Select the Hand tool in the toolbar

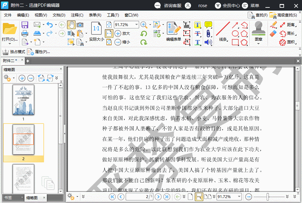pos(71,24)
